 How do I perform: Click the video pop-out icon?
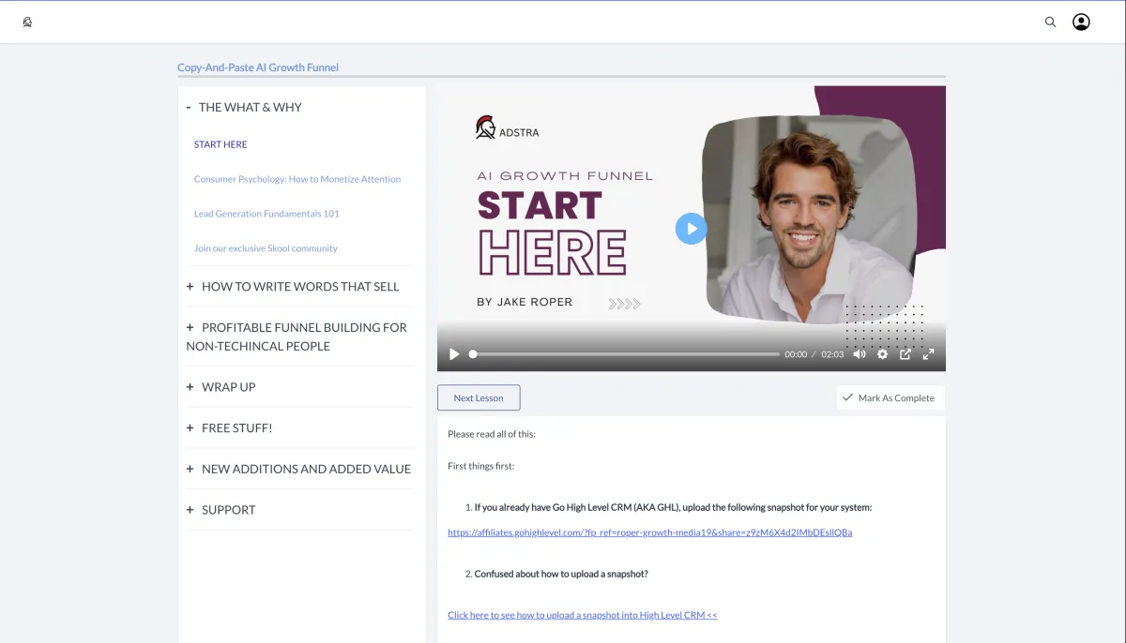point(905,354)
